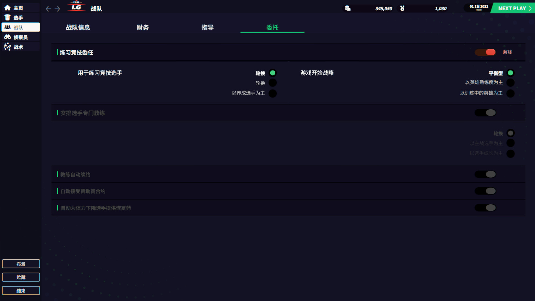Image resolution: width=535 pixels, height=301 pixels.
Task: Click the coins currency icon in top bar
Action: click(347, 8)
